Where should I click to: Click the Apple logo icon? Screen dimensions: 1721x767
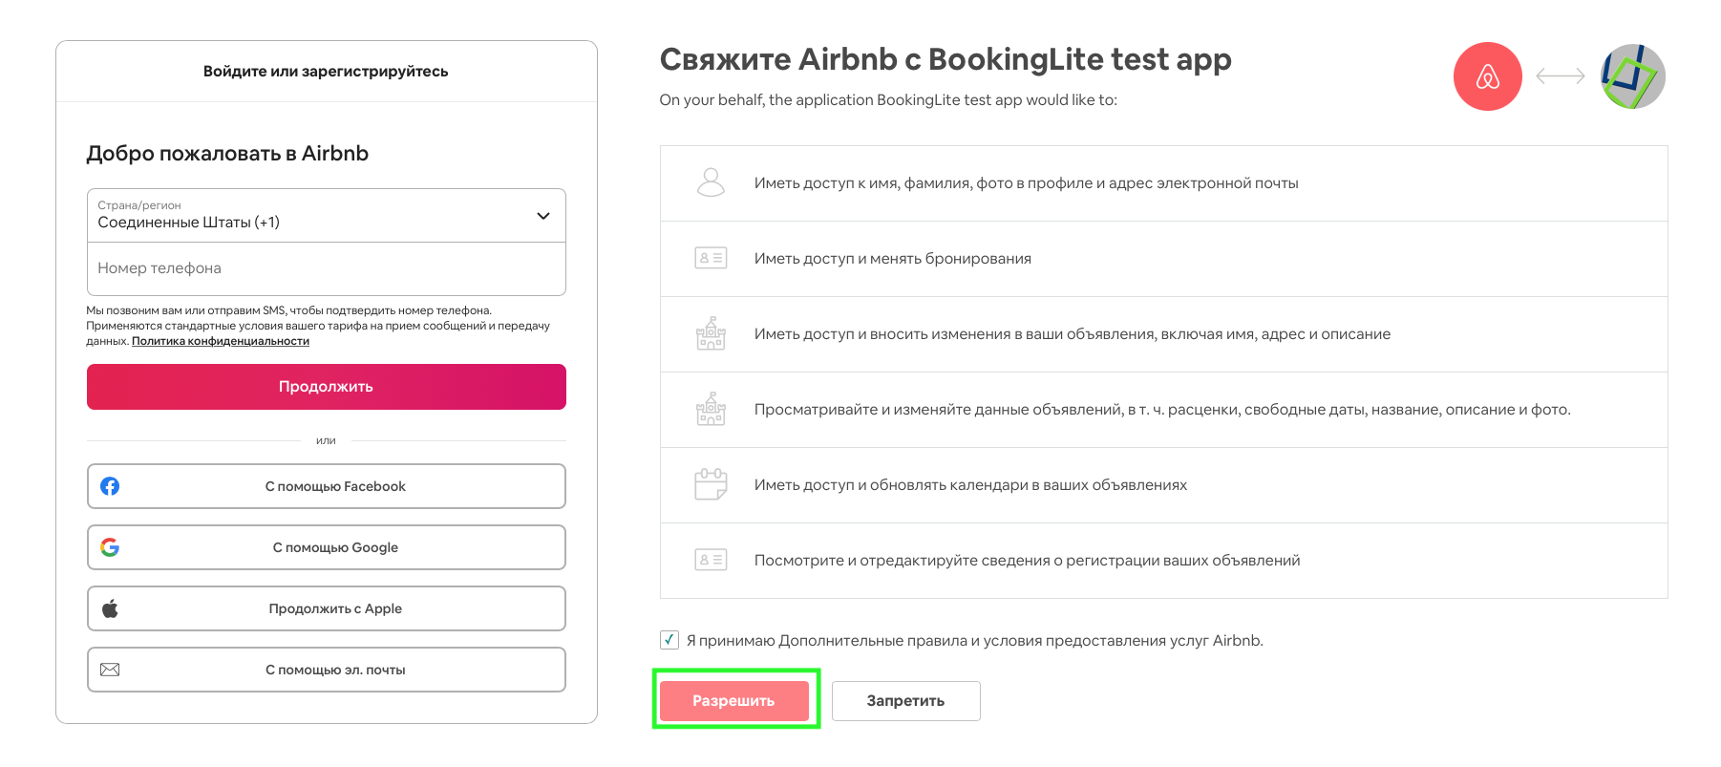click(110, 608)
